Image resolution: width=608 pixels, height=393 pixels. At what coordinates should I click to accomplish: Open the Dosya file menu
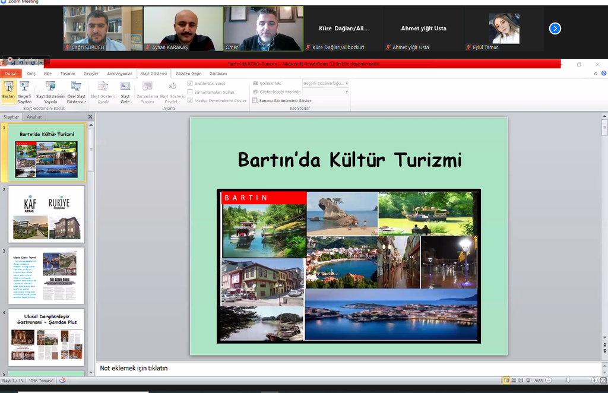(x=11, y=74)
